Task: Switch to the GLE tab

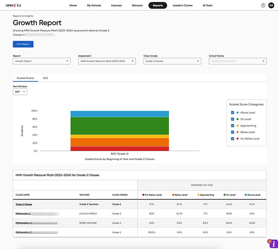Action: 45,78
